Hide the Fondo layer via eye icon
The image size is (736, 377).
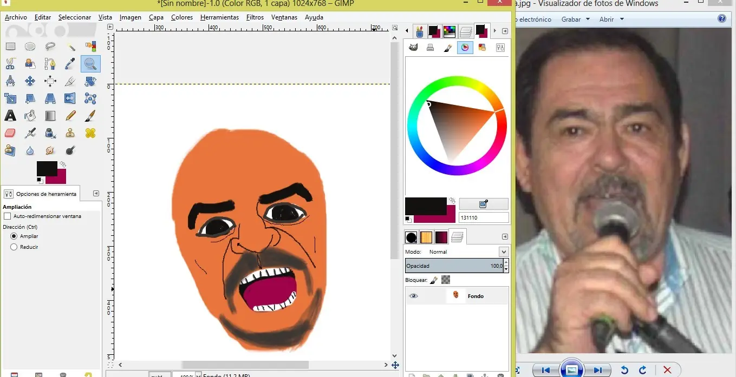414,296
